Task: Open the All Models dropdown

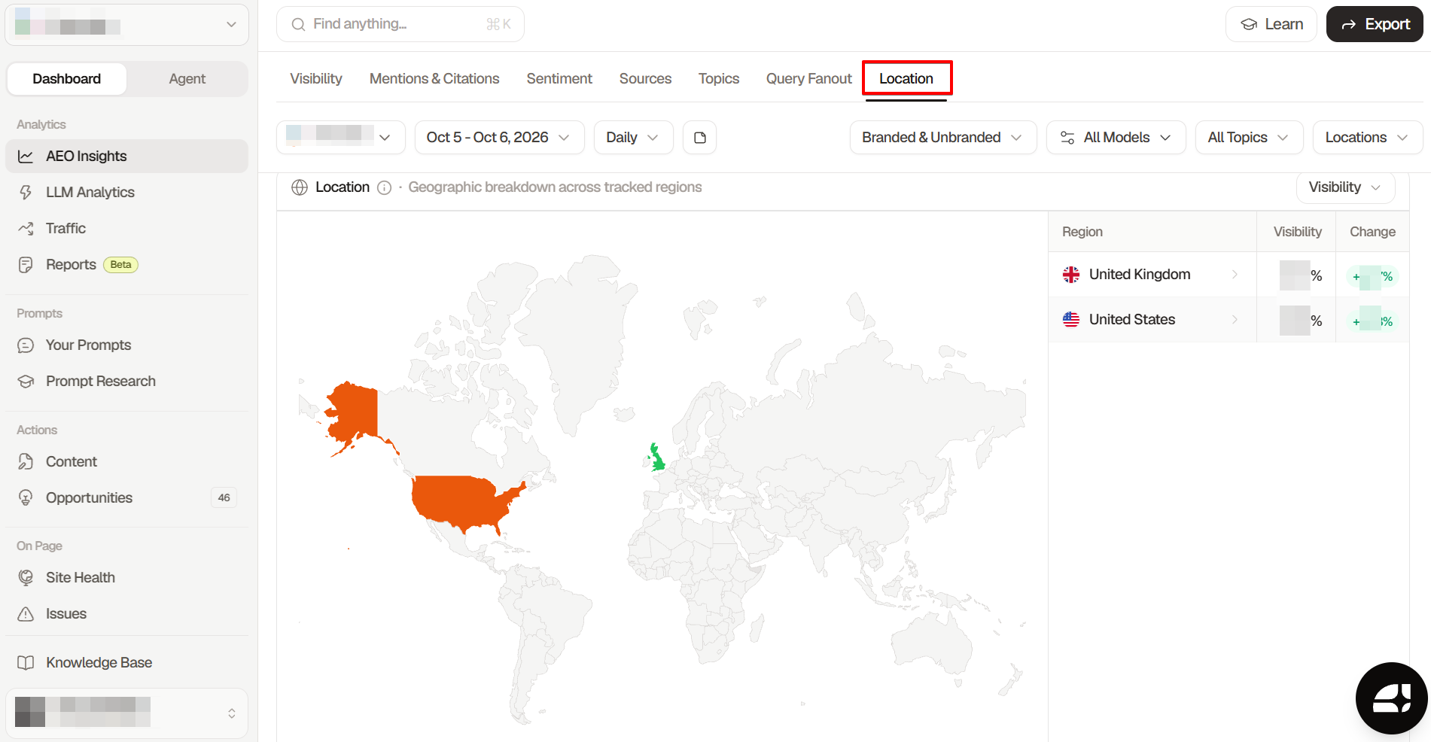Action: click(1116, 138)
